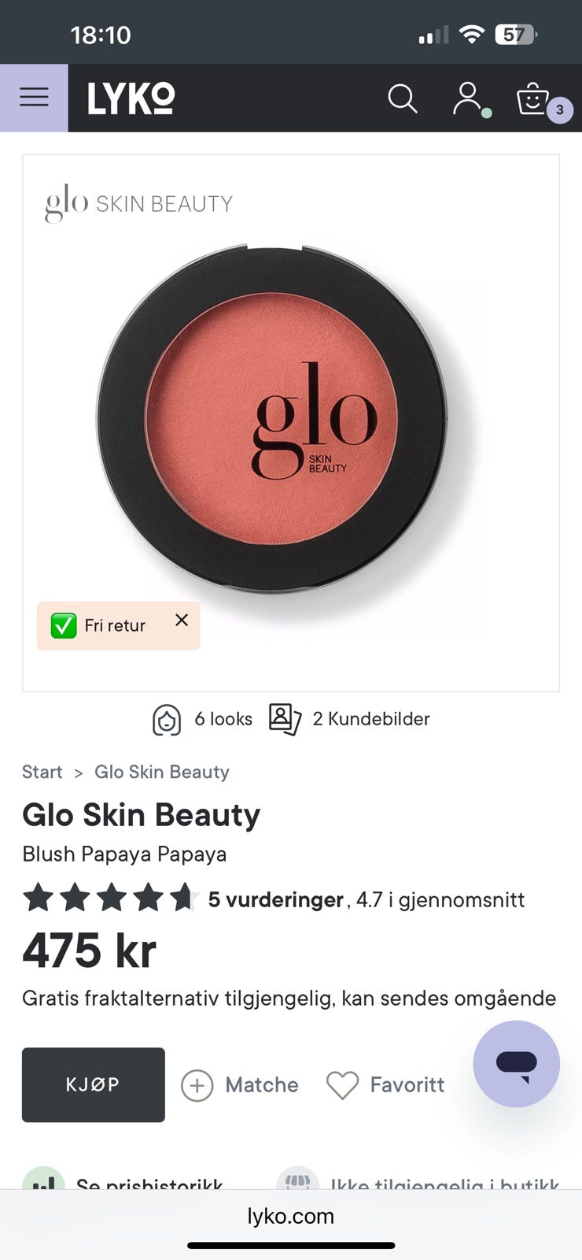Tap the KJØP button

94,1085
